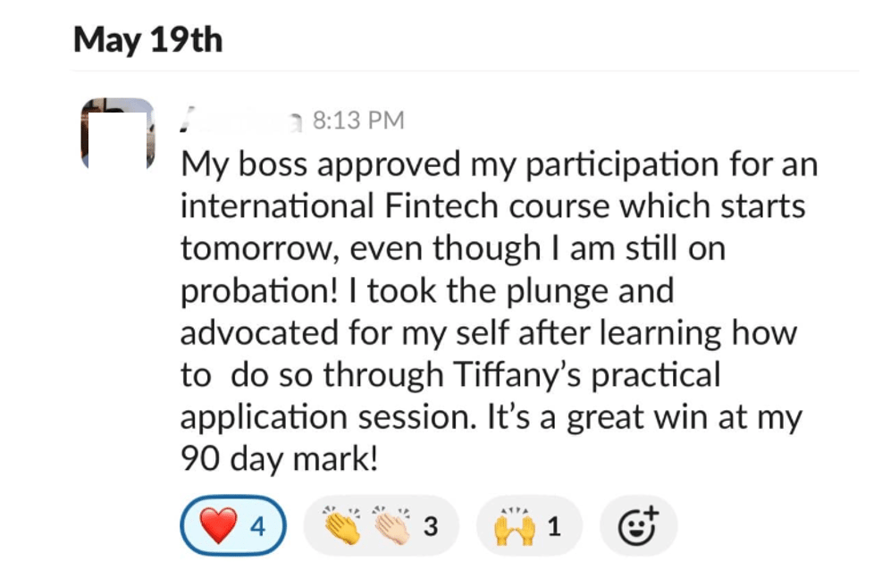Click the 8:13 PM timestamp link
This screenshot has width=874, height=586.
click(x=358, y=121)
